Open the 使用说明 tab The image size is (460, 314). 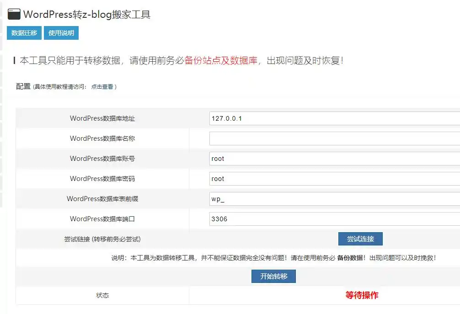coord(61,33)
